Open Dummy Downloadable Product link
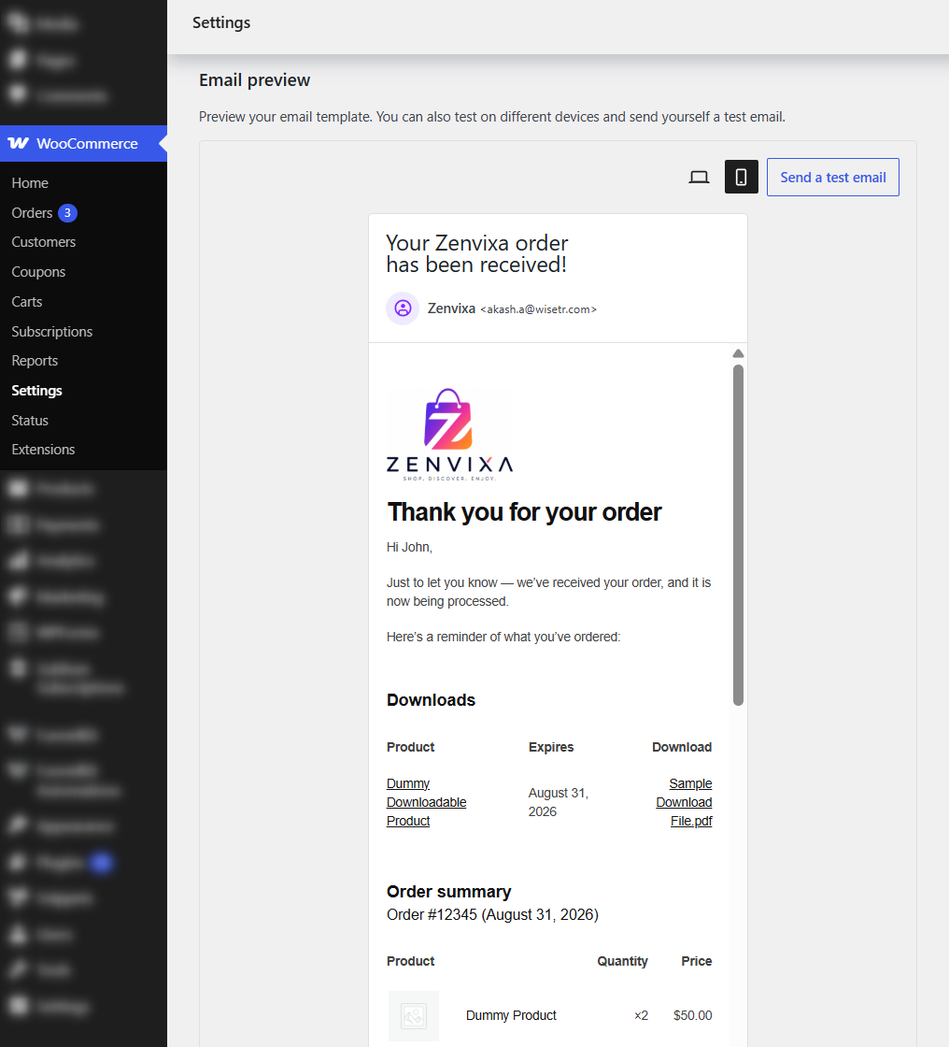Image resolution: width=949 pixels, height=1047 pixels. [x=427, y=802]
